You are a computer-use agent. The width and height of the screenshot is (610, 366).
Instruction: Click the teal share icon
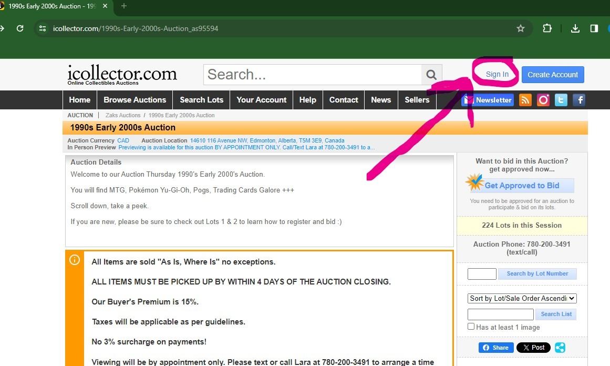pos(560,348)
